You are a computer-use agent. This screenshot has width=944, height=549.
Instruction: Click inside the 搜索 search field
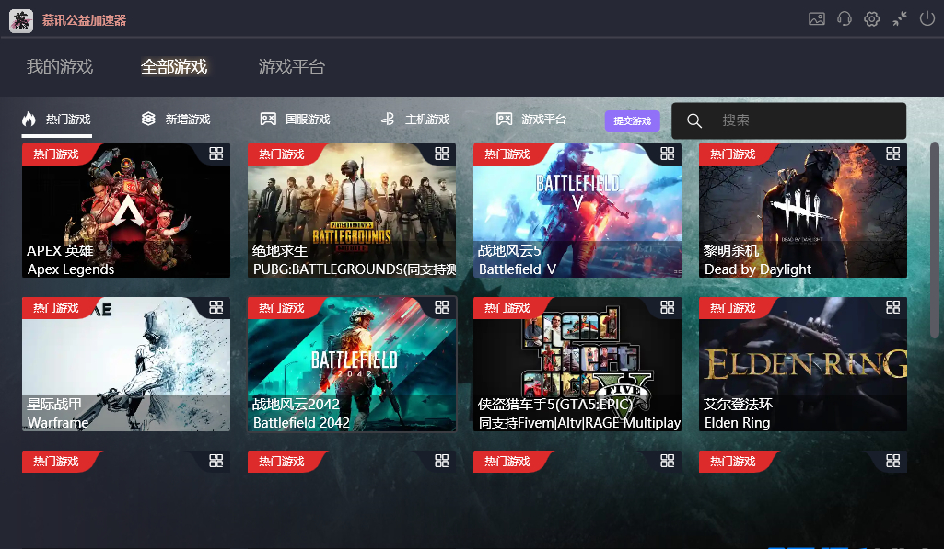[801, 120]
